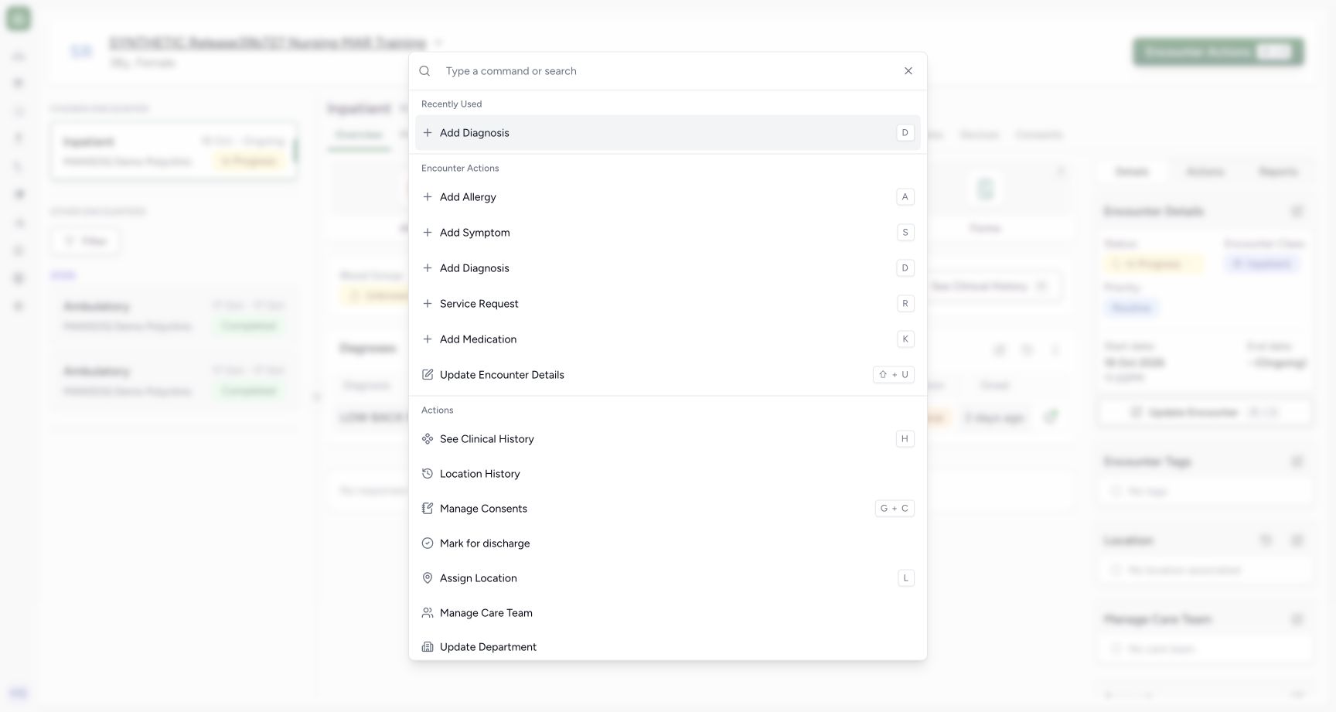Select Mark for discharge action
Screen dimensions: 1336x712
coord(668,543)
